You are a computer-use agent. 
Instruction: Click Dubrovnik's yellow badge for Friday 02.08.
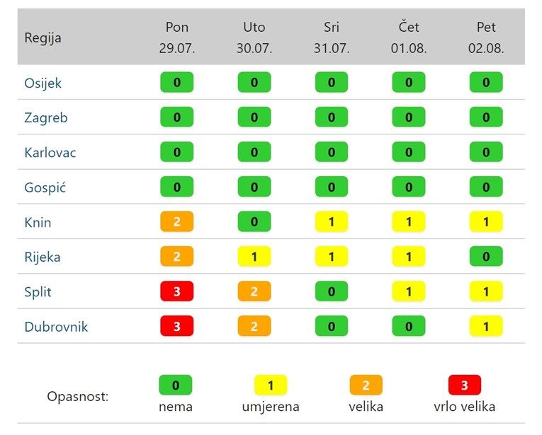[x=486, y=327]
